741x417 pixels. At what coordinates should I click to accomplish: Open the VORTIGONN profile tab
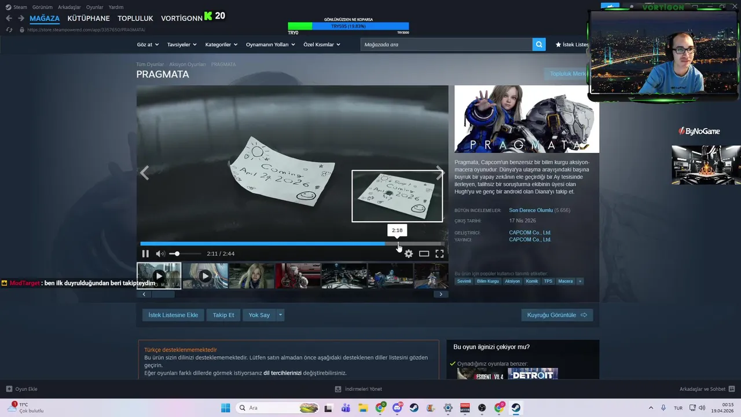tap(182, 18)
